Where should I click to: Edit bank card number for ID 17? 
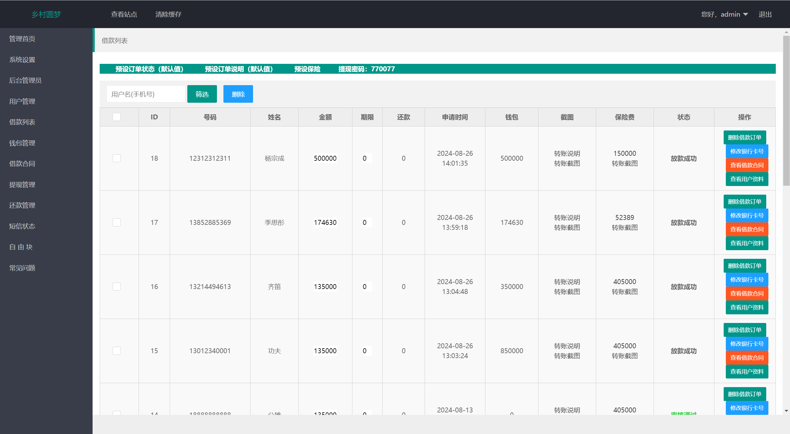coord(746,216)
